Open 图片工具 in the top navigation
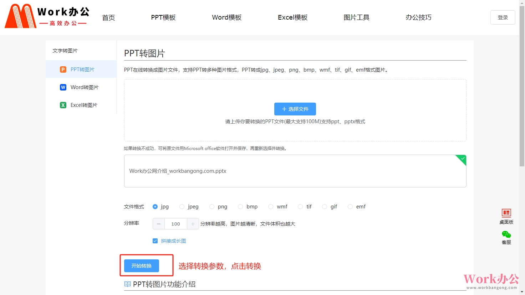This screenshot has height=295, width=525. [357, 17]
